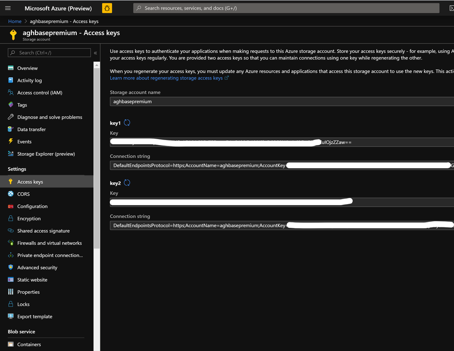The height and width of the screenshot is (351, 454).
Task: Click the Encryption lock icon
Action: tap(11, 218)
